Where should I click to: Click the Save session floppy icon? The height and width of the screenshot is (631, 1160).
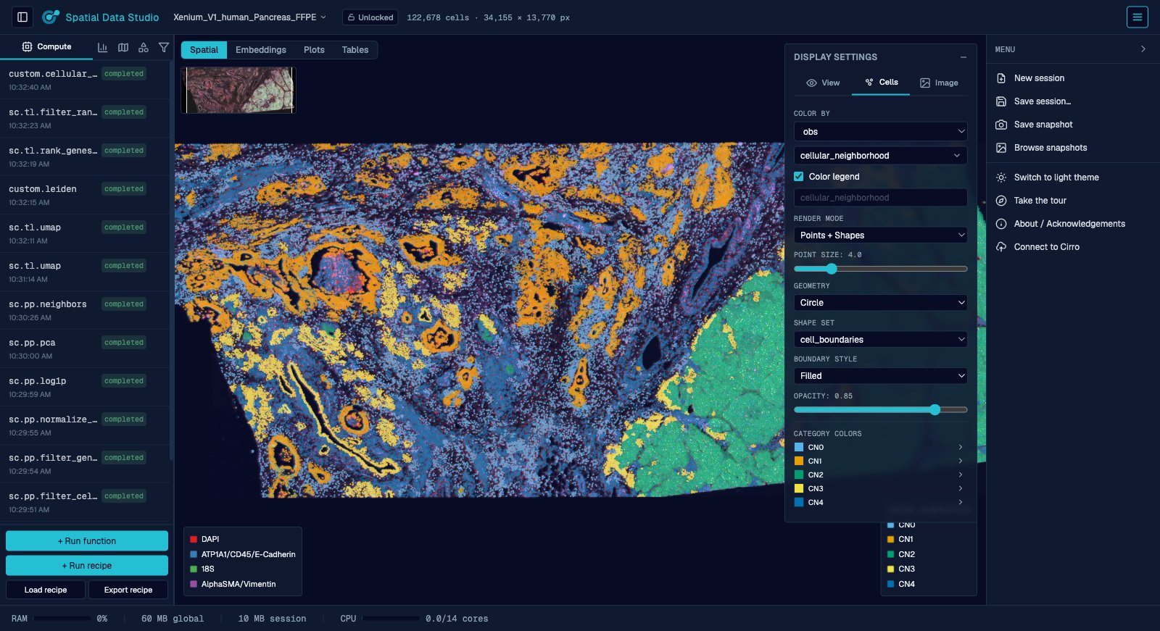point(1001,101)
